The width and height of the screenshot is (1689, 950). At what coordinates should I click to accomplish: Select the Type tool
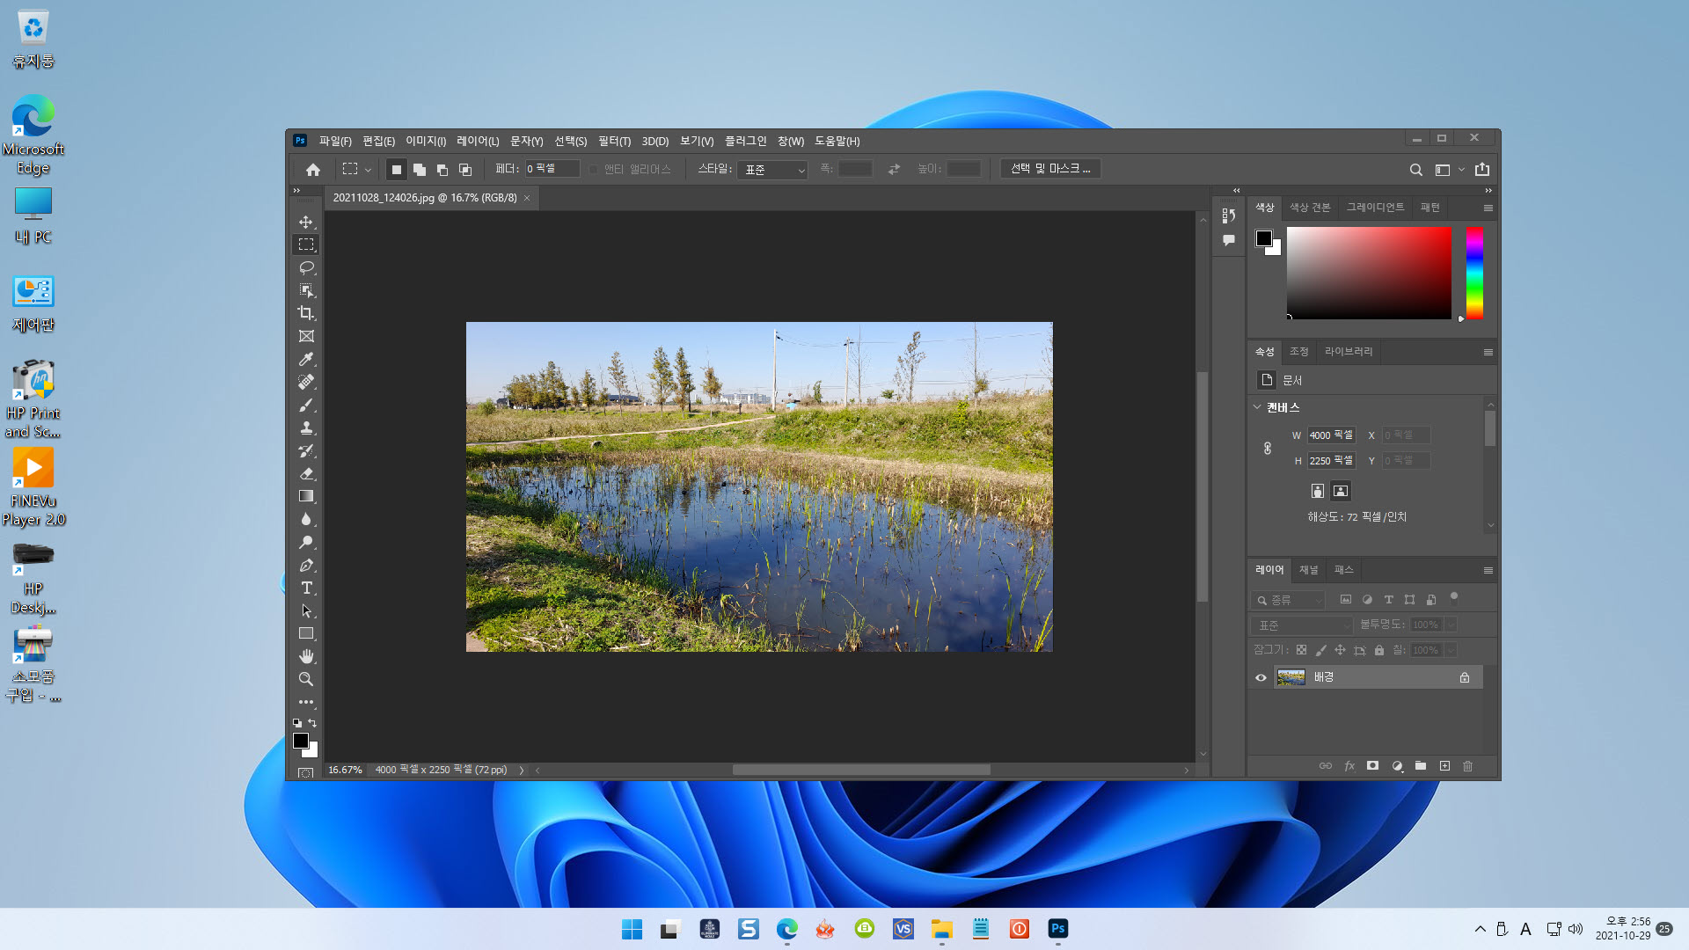coord(306,588)
